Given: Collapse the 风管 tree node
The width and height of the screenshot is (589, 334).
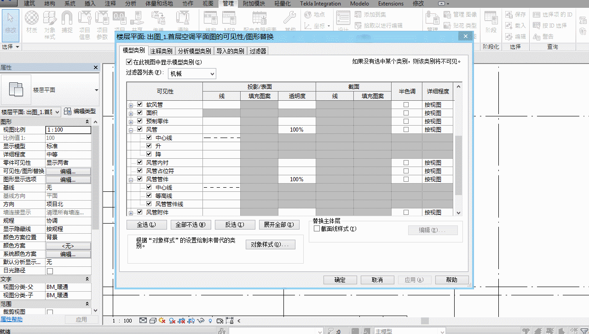Looking at the screenshot, I should [x=131, y=130].
